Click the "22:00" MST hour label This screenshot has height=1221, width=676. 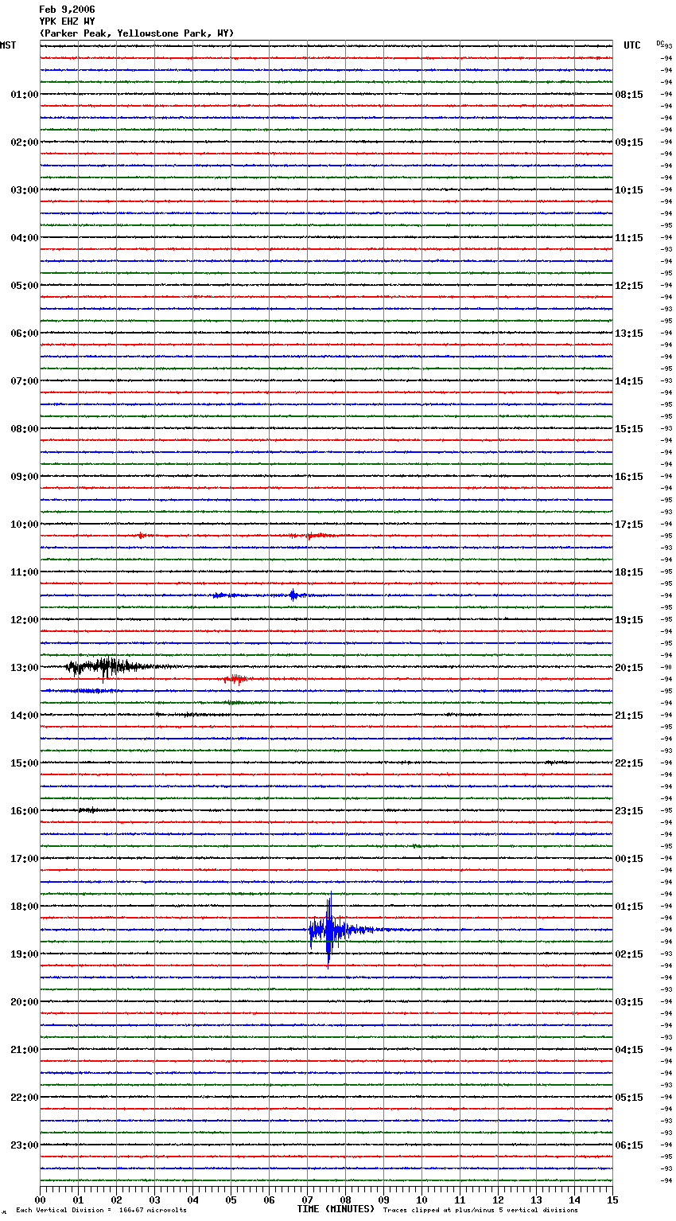coord(25,1098)
